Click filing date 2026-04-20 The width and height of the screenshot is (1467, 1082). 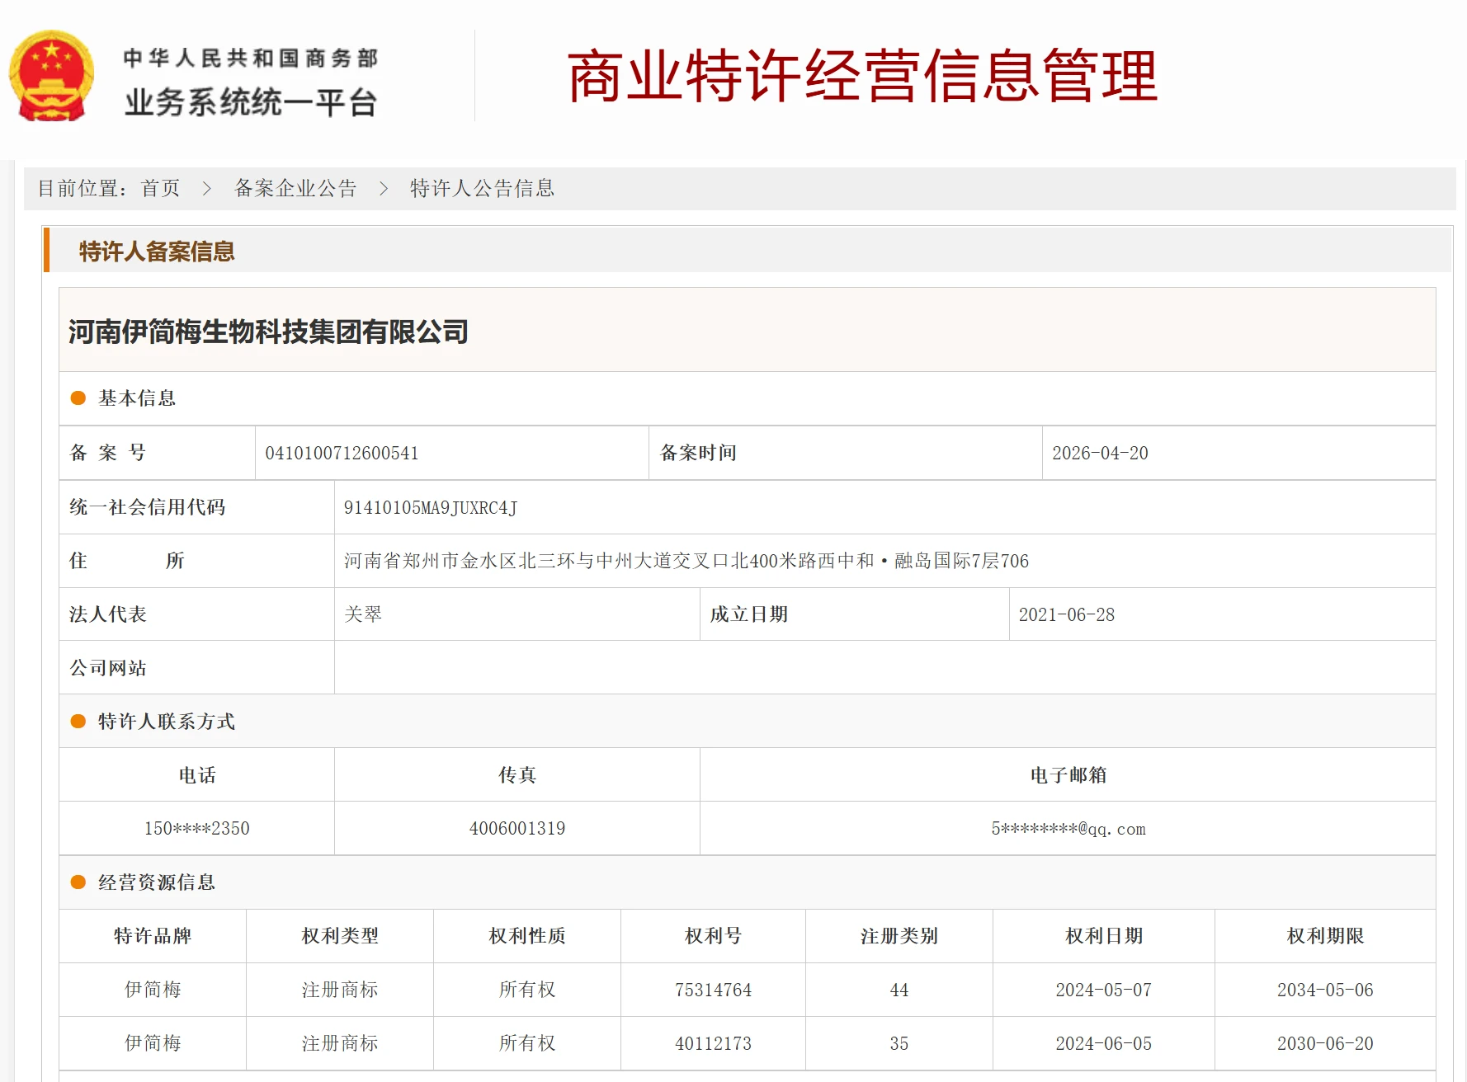(1100, 454)
